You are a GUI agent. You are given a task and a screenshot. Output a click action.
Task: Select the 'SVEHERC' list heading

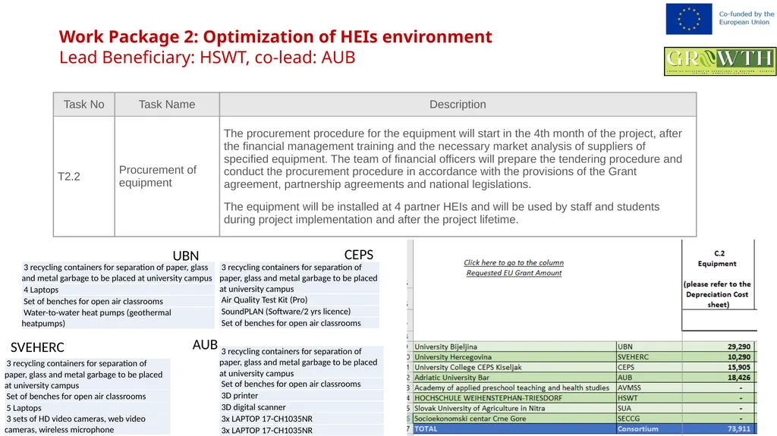tap(37, 347)
